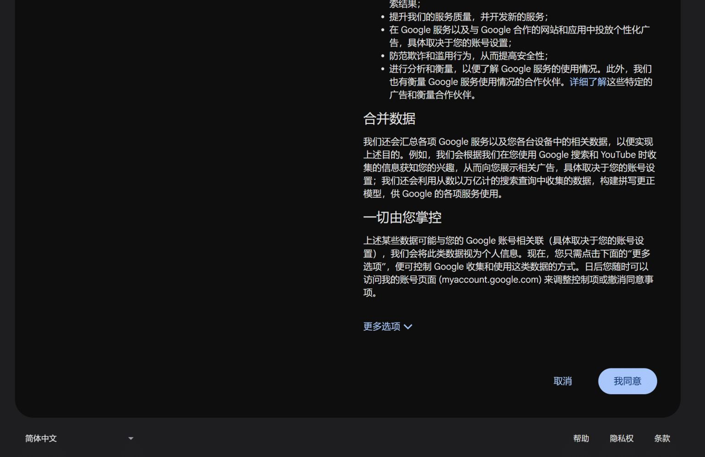The image size is (705, 457).
Task: Click the paragraph starting 我们还会汇总各项
Action: coord(510,167)
